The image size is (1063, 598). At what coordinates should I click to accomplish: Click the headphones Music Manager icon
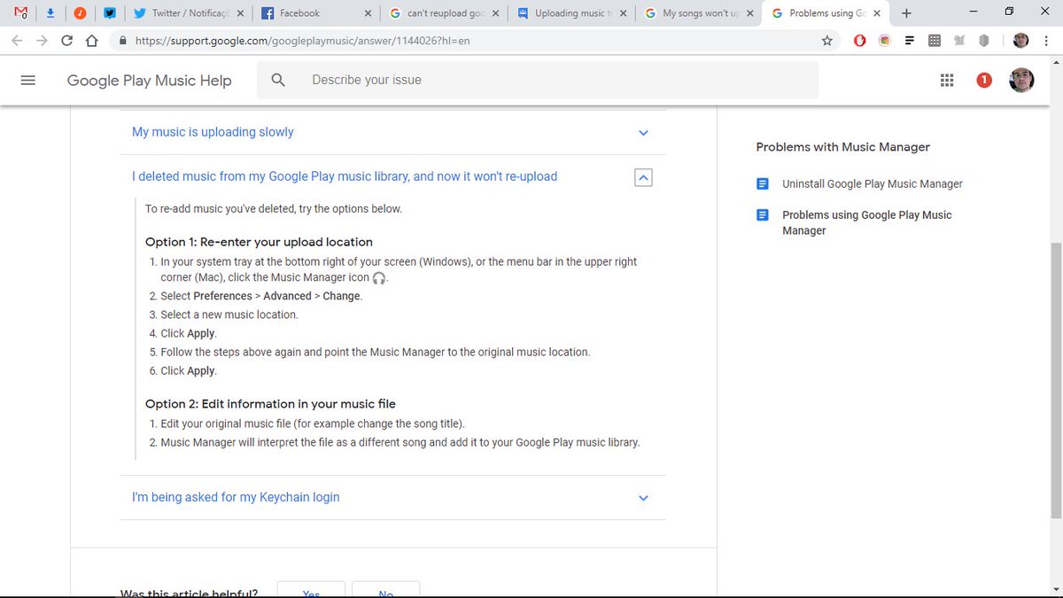tap(379, 278)
